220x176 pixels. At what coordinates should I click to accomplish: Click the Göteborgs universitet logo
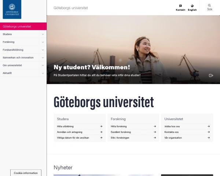pyautogui.click(x=12, y=10)
